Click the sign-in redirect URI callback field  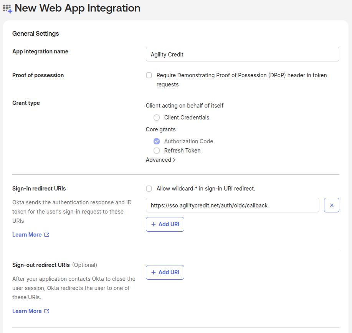tap(232, 205)
